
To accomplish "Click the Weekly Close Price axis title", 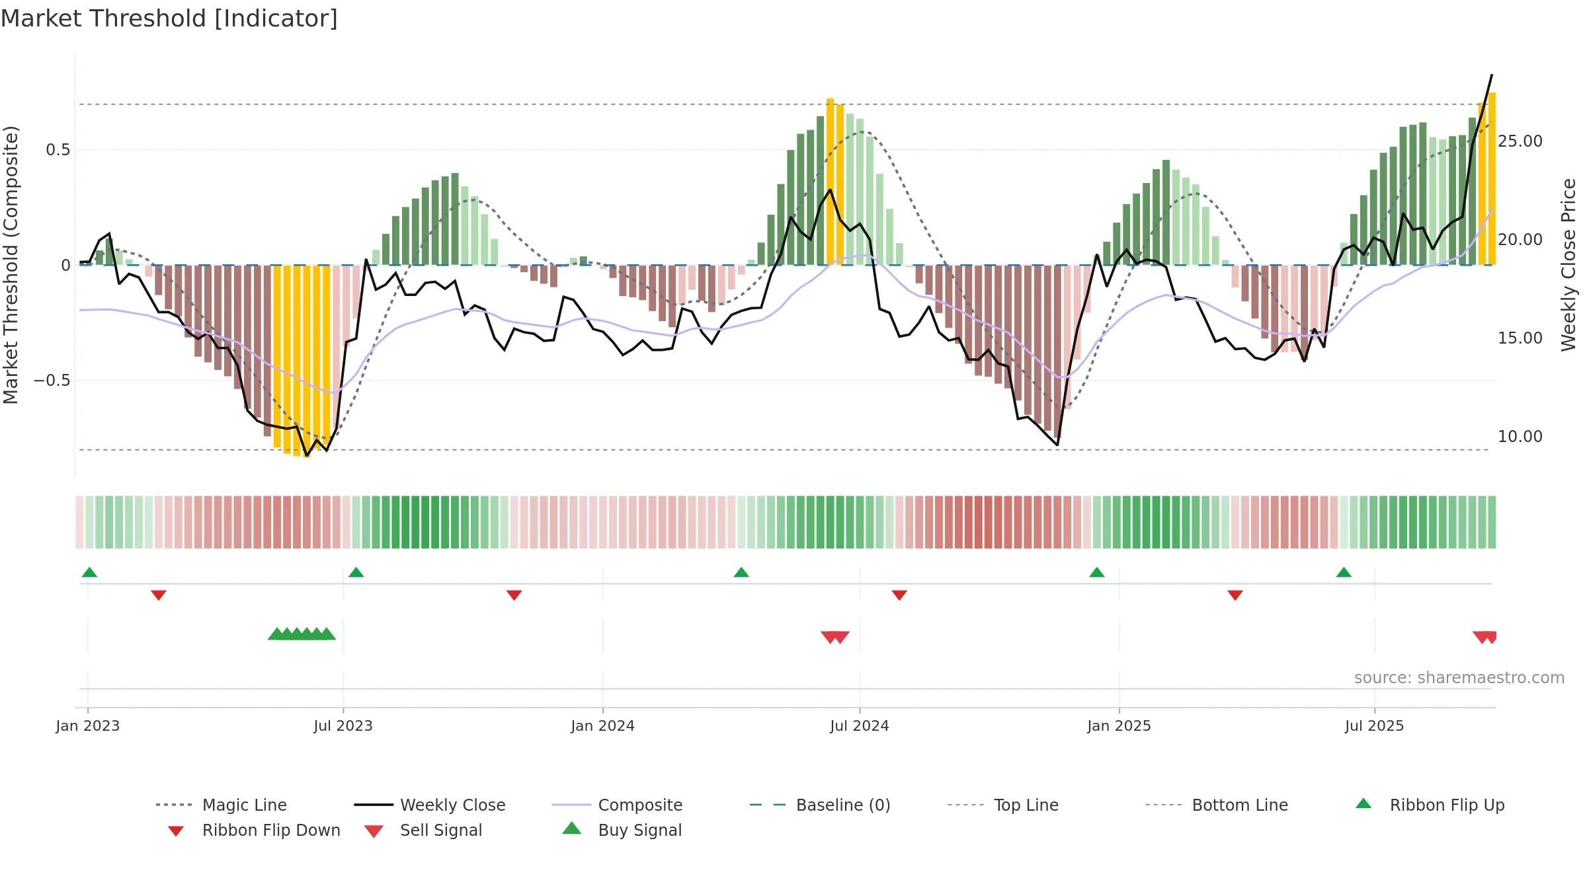I will (x=1568, y=264).
